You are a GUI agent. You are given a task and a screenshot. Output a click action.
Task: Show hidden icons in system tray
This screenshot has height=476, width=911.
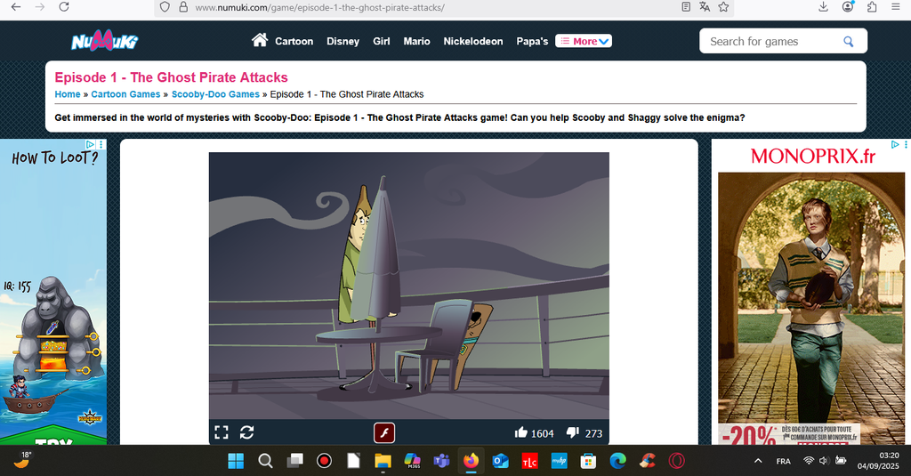[758, 461]
